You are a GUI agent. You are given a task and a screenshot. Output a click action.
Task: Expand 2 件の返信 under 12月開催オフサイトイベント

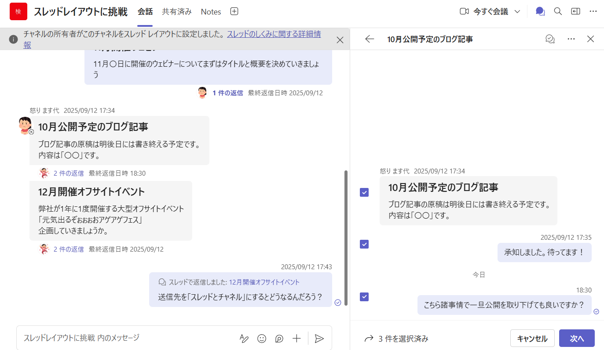coord(69,249)
